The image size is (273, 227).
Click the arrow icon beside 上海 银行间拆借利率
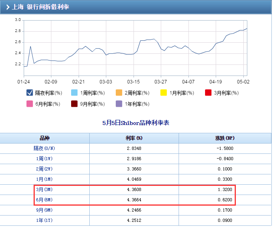pyautogui.click(x=8, y=7)
